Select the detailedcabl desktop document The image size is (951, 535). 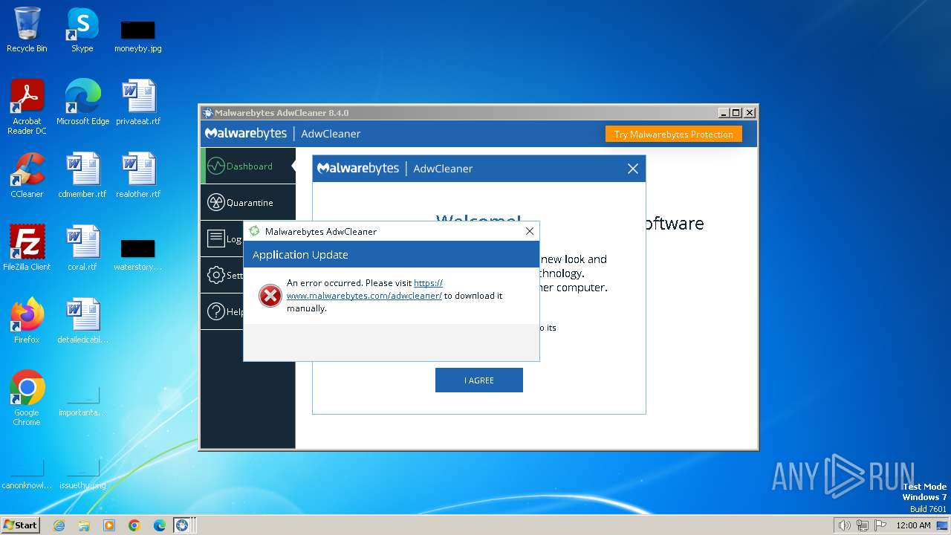(x=82, y=321)
